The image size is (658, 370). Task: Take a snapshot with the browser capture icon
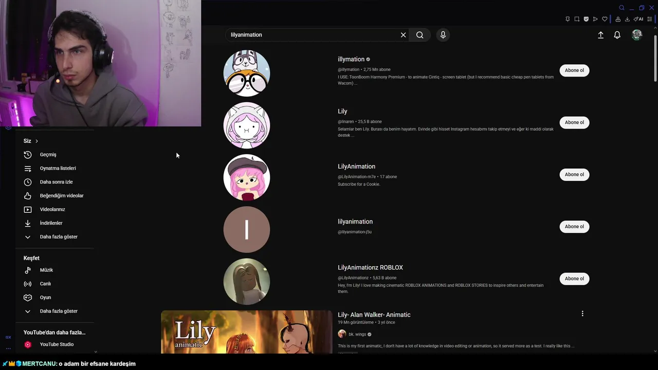pos(577,19)
